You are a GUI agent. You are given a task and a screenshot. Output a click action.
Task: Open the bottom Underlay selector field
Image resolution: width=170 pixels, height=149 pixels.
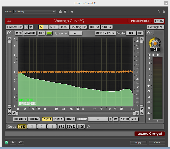[98, 119]
